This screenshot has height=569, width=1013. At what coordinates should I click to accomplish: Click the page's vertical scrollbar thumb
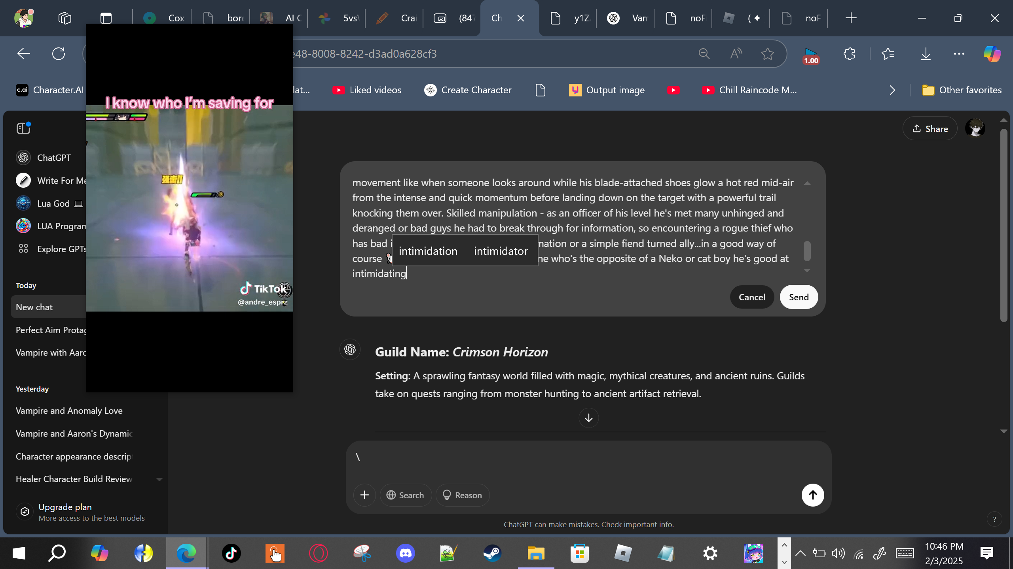[x=1004, y=225]
